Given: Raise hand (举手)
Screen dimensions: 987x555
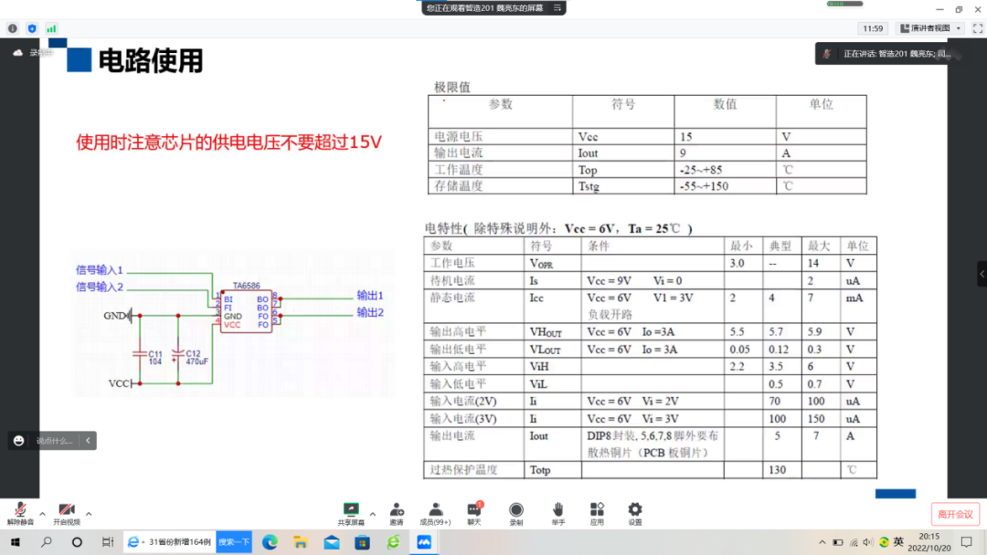Looking at the screenshot, I should 557,514.
